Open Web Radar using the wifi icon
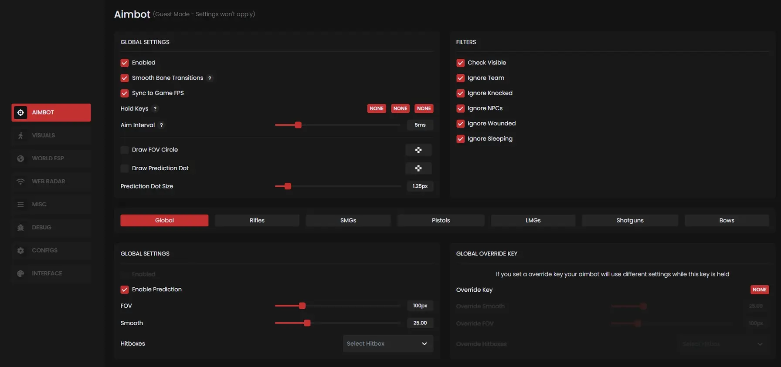This screenshot has width=781, height=367. (20, 182)
